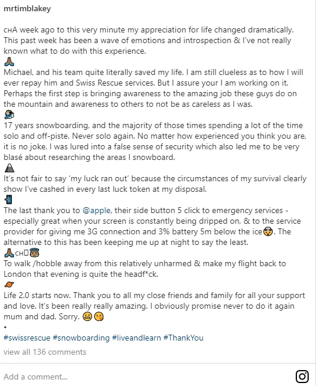Open the #ThankYou hashtag
The width and height of the screenshot is (317, 386).
pos(184,338)
